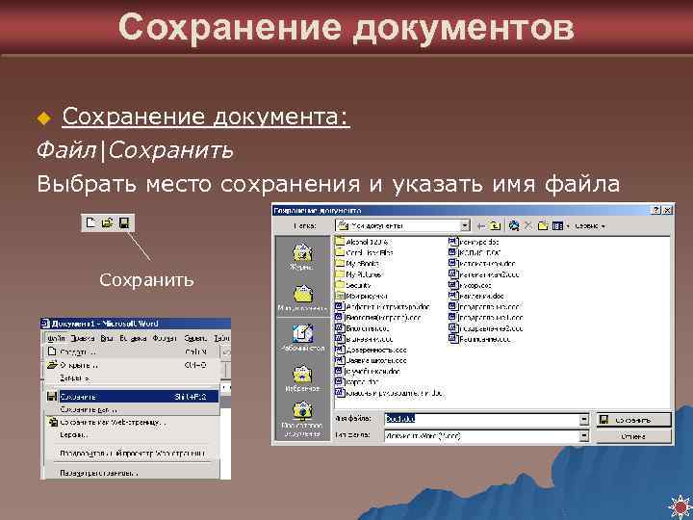Viewport: 693px width, 520px height.
Task: Open the Web folders place at the sidebar bottom
Action: click(x=303, y=419)
